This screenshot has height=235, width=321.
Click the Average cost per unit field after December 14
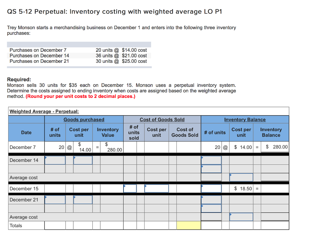pyautogui.click(x=241, y=177)
